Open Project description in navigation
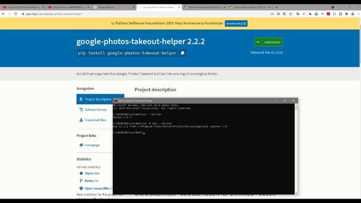 pyautogui.click(x=95, y=99)
